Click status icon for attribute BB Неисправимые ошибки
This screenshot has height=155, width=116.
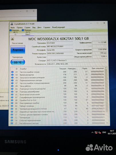pos(12,103)
